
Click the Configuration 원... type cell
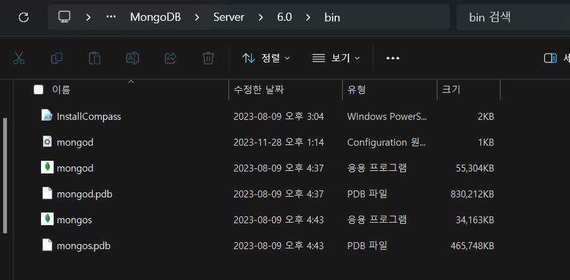(x=386, y=143)
